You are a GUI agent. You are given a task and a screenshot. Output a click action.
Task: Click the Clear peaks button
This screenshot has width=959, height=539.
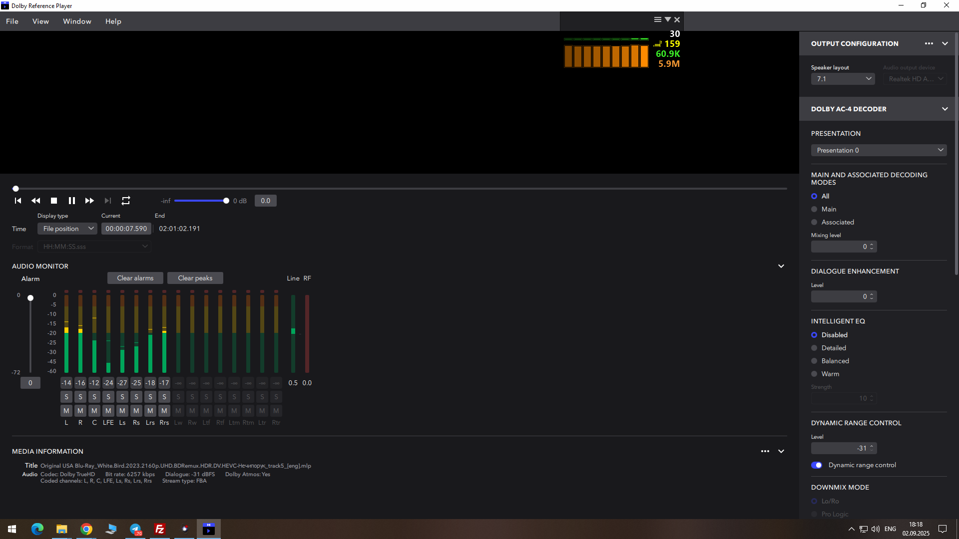pyautogui.click(x=195, y=278)
